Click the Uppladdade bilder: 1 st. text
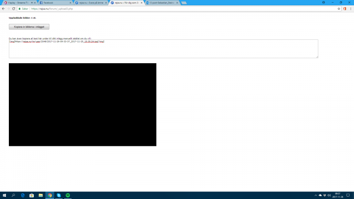354x199 pixels. tap(23, 18)
